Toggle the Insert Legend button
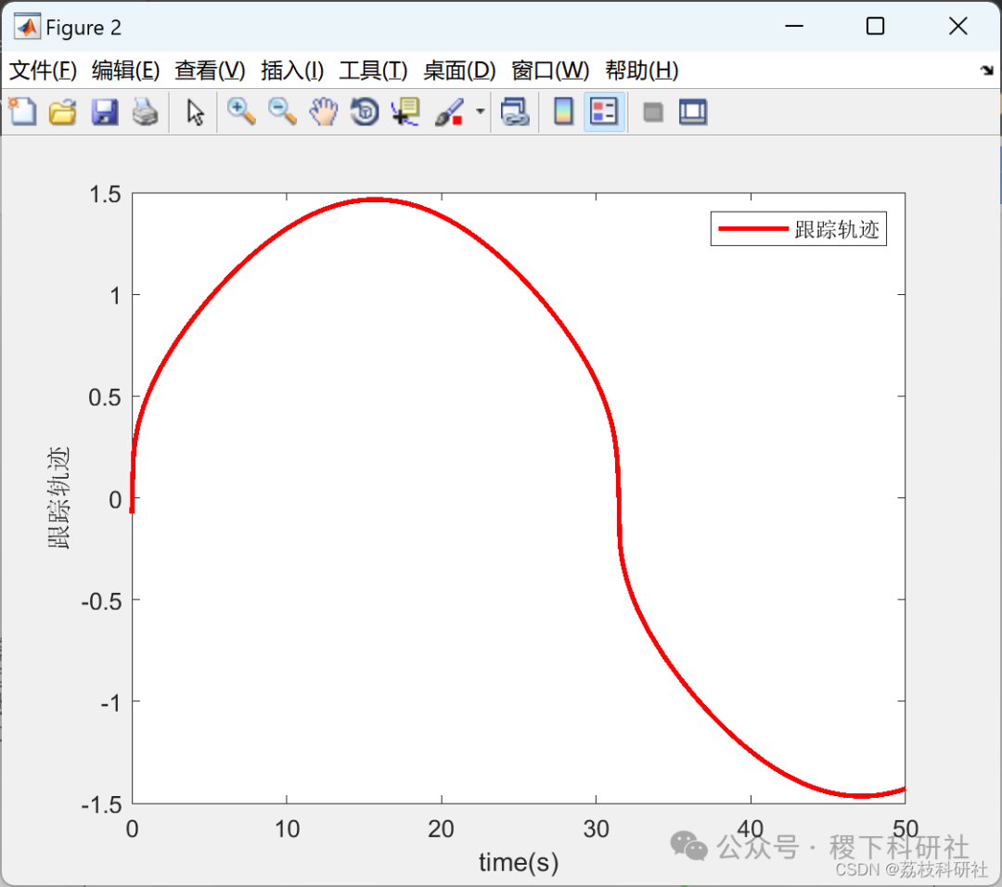This screenshot has width=1002, height=887. pos(604,112)
